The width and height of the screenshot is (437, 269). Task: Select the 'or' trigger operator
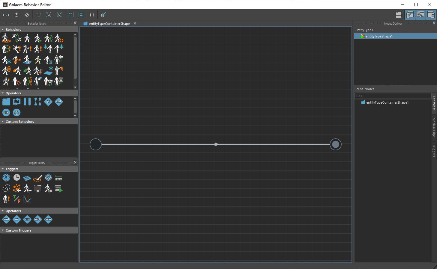pyautogui.click(x=17, y=219)
